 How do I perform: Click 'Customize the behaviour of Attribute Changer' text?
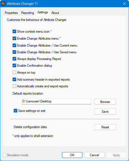[37, 20]
